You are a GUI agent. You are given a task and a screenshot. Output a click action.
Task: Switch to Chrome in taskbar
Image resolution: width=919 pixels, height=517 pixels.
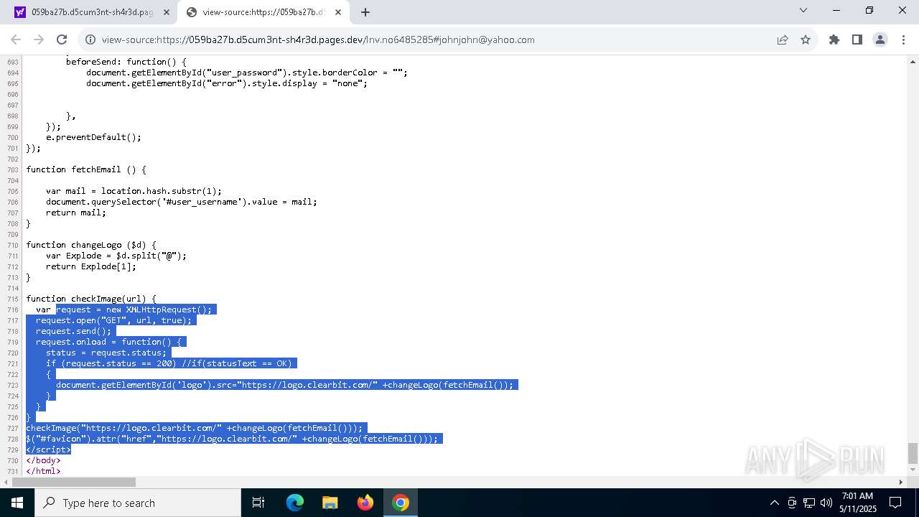click(x=401, y=503)
